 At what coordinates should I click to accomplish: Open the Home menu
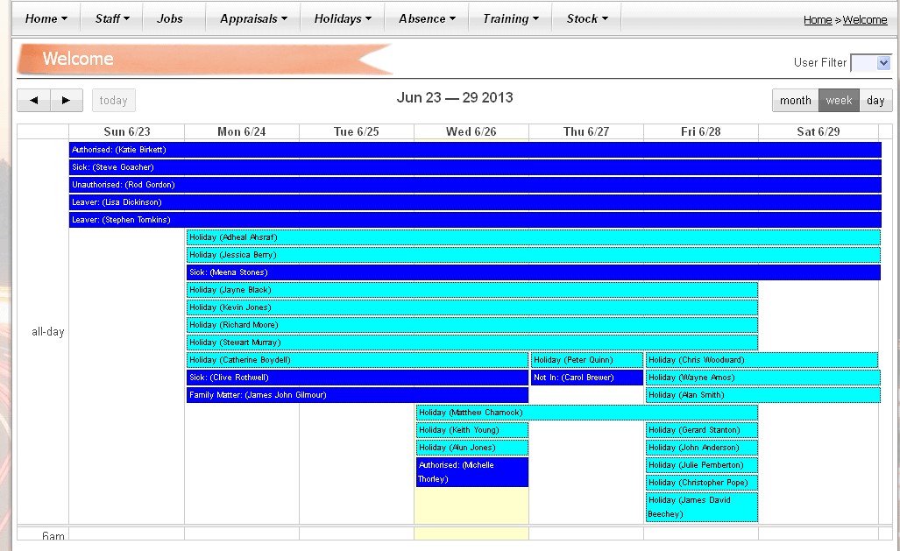[46, 18]
